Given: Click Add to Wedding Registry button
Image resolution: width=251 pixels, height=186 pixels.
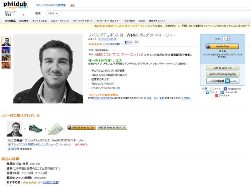Looking at the screenshot, I should click(223, 74).
